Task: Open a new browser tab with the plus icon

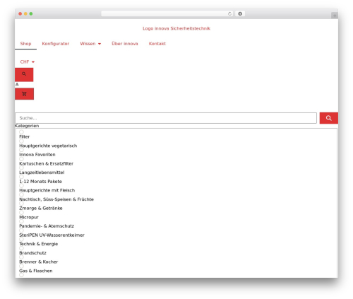Action: (335, 16)
